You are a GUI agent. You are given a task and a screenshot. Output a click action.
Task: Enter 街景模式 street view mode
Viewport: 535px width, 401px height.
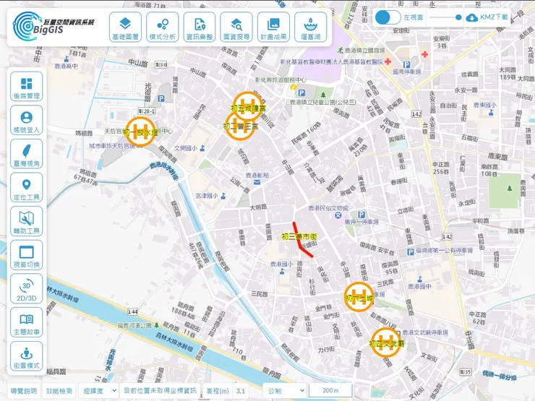27,356
